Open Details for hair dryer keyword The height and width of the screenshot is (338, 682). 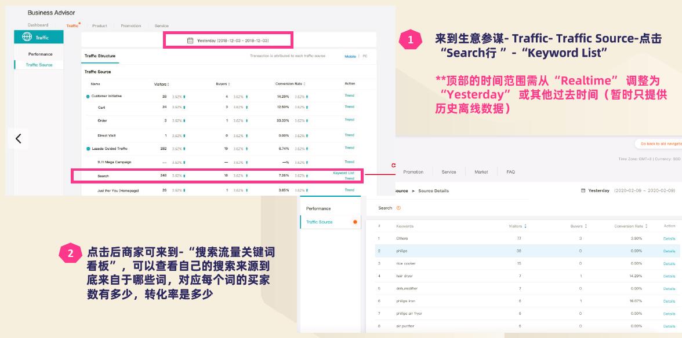point(669,277)
